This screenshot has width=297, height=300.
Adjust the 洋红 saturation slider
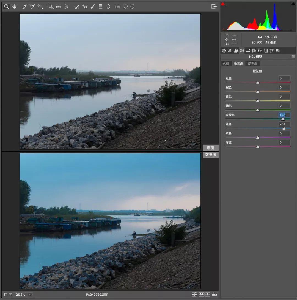pyautogui.click(x=258, y=147)
